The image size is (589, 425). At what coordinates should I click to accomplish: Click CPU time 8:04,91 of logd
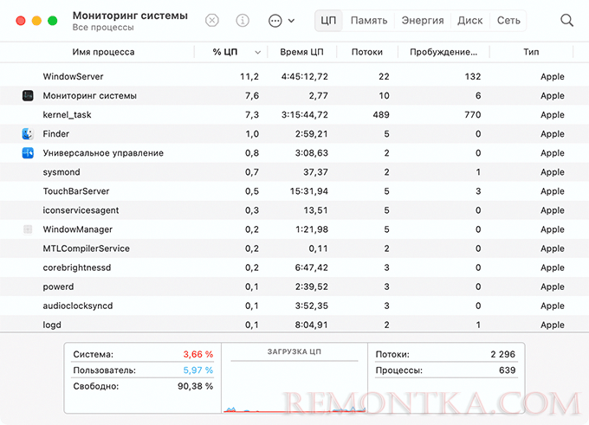click(312, 325)
